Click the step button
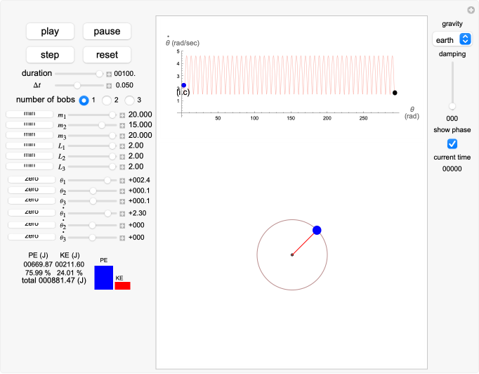The image size is (479, 374). click(x=50, y=55)
